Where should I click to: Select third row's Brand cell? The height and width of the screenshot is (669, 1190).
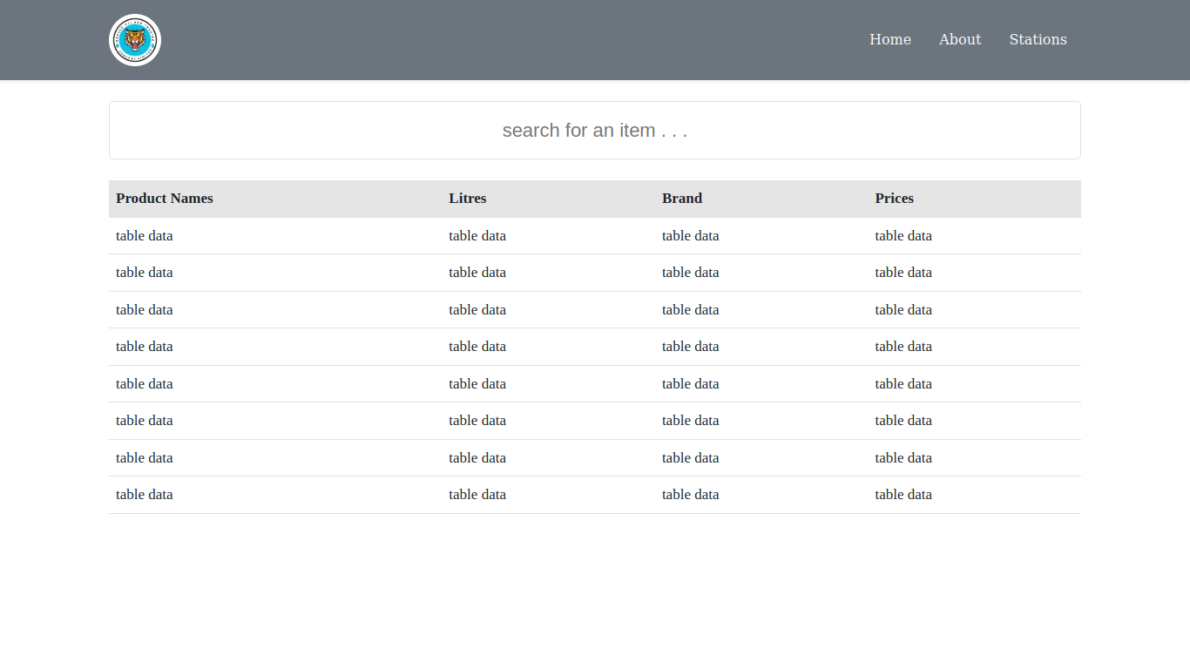[x=690, y=310]
